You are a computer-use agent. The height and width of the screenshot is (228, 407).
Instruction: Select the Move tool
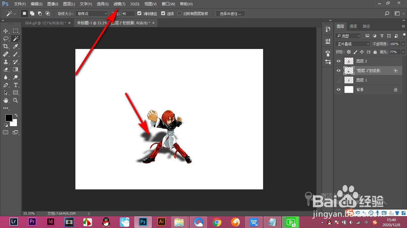(6, 31)
